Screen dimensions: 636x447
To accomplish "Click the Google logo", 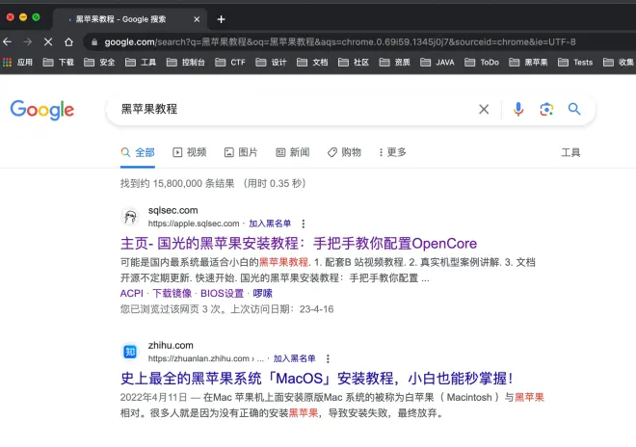I will coord(42,110).
